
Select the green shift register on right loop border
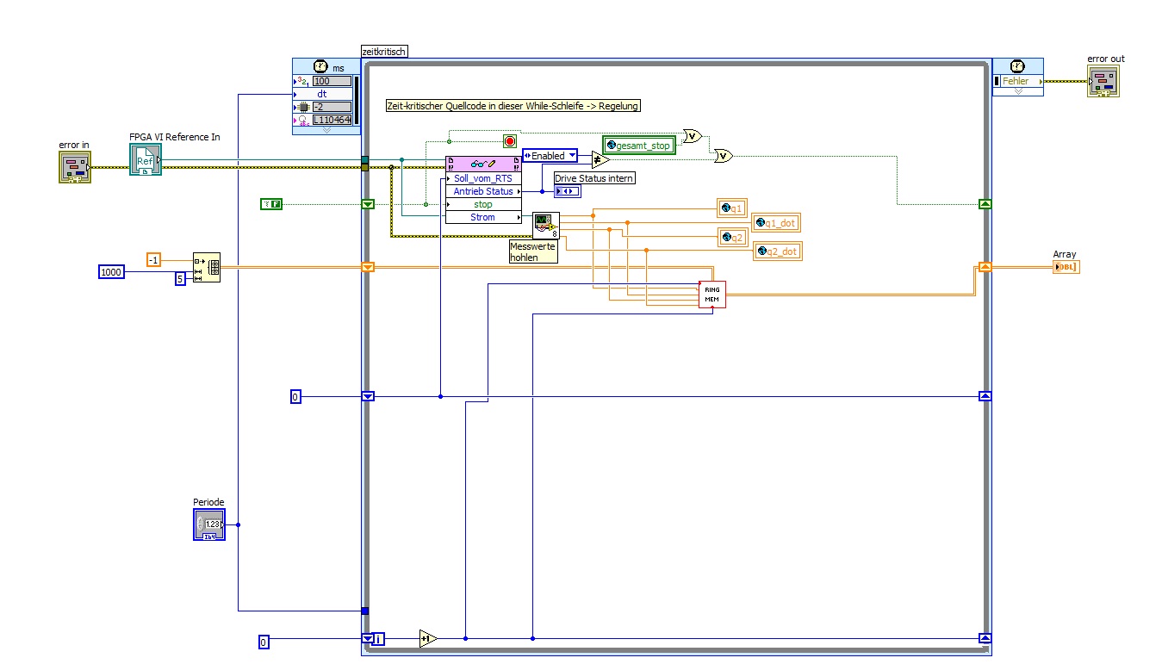(985, 204)
